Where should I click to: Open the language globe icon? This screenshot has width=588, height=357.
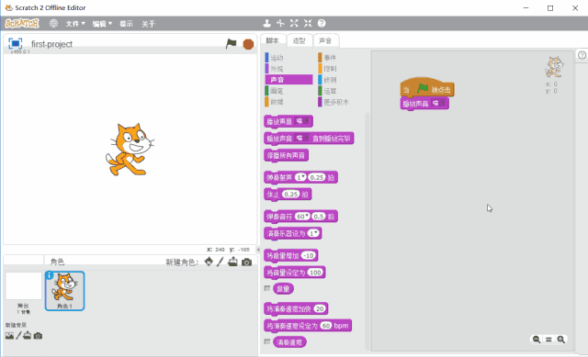tap(53, 24)
